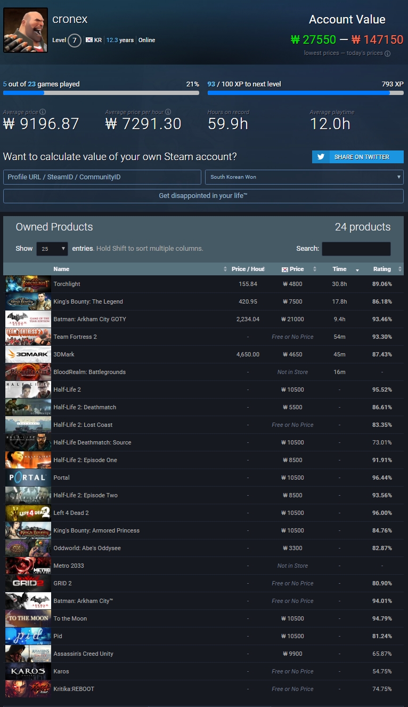
Task: Click the Torchlight game thumbnail
Action: tap(28, 284)
